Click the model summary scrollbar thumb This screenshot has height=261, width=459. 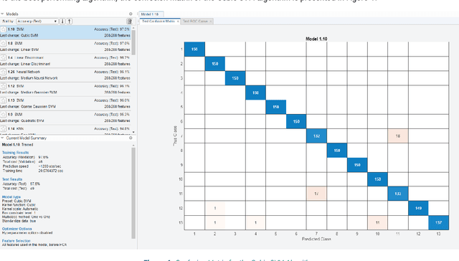(133, 193)
